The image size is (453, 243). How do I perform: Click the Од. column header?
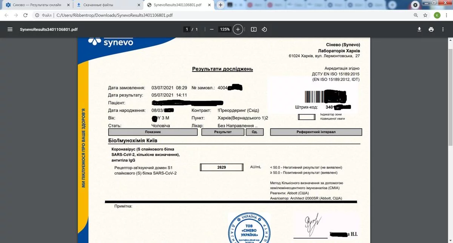(255, 132)
